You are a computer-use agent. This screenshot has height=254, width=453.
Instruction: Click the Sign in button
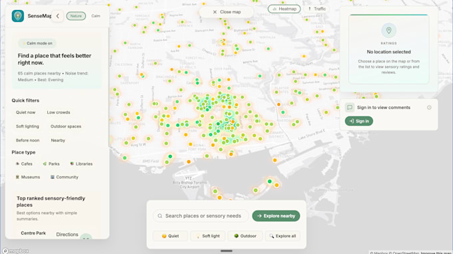[359, 121]
